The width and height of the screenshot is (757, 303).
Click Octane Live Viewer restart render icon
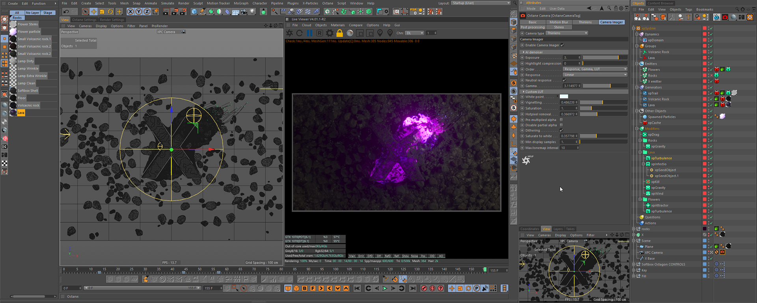coord(300,33)
